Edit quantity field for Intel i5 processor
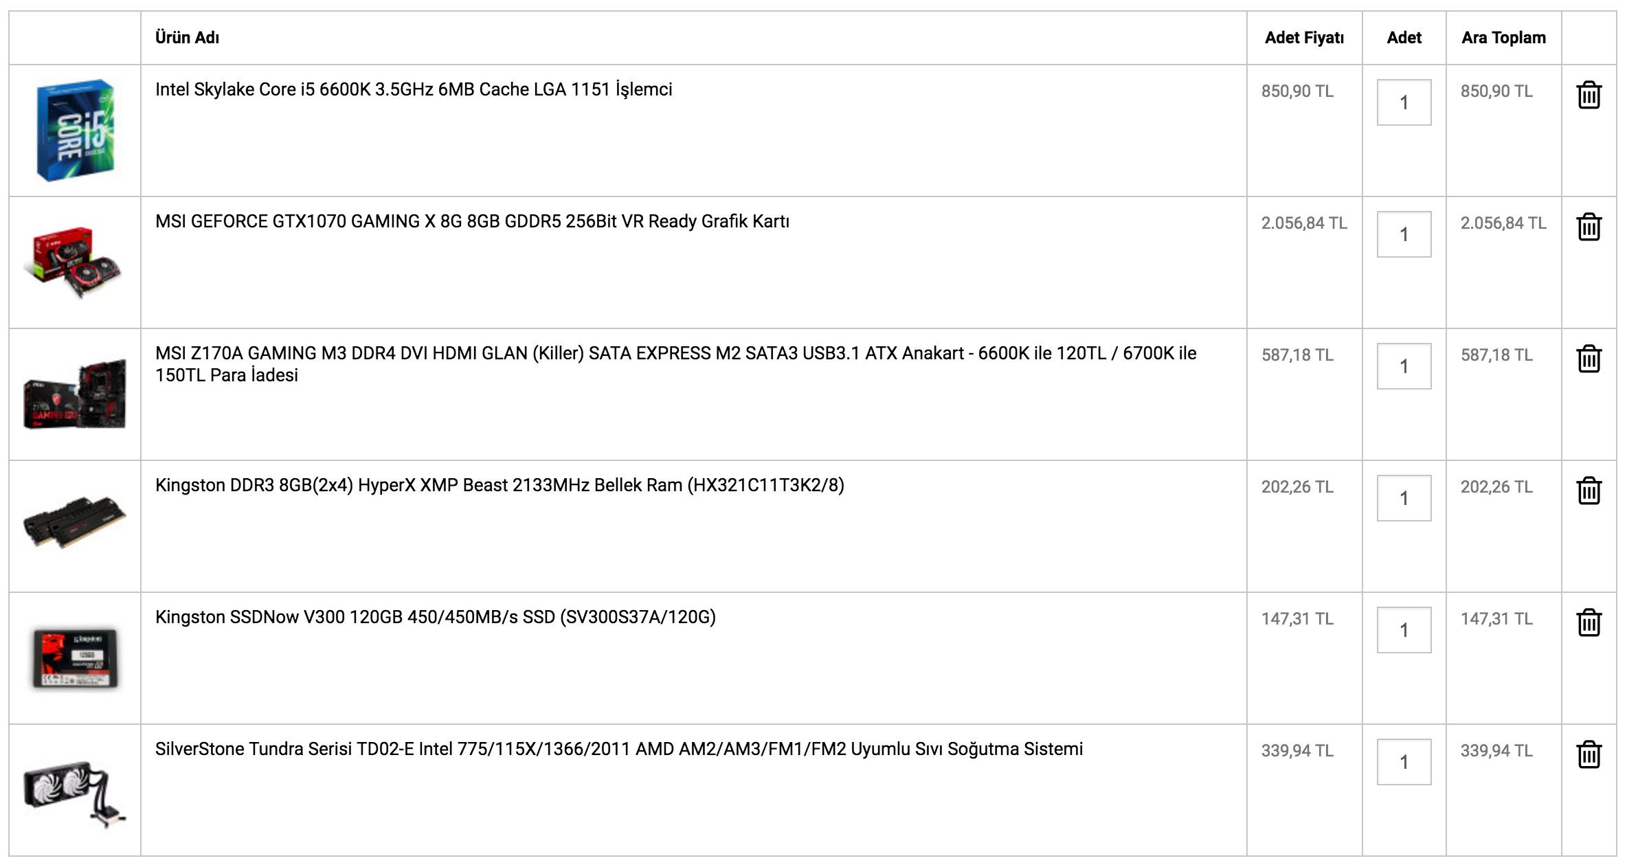The image size is (1627, 865). pyautogui.click(x=1404, y=102)
